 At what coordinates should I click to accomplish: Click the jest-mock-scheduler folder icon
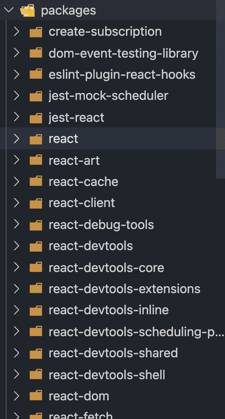tap(36, 96)
